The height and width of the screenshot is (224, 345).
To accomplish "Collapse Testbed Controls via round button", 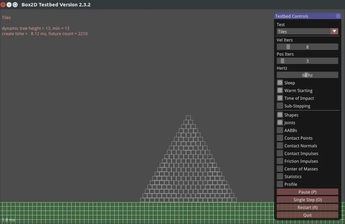I will (x=338, y=16).
